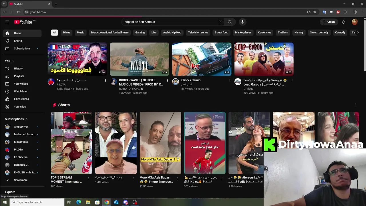Select Morocco national football team chip
The image size is (366, 206).
point(110,33)
